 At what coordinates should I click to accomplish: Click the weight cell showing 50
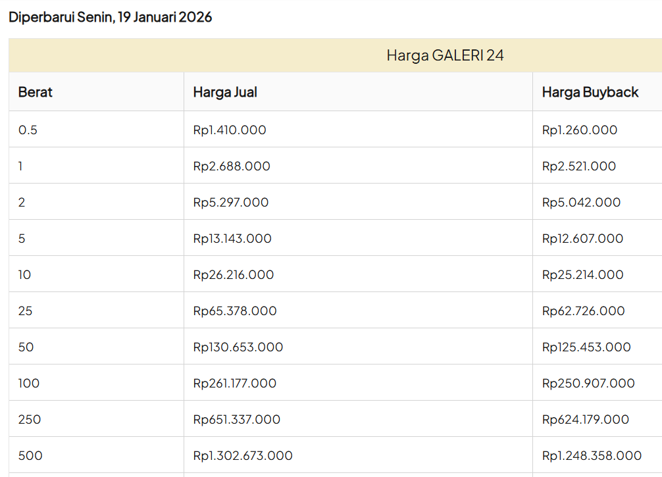point(26,347)
